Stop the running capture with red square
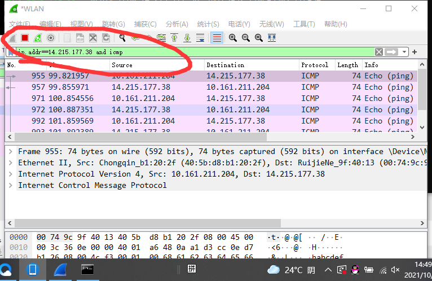Screen dimensions: 432x281 tap(25, 38)
